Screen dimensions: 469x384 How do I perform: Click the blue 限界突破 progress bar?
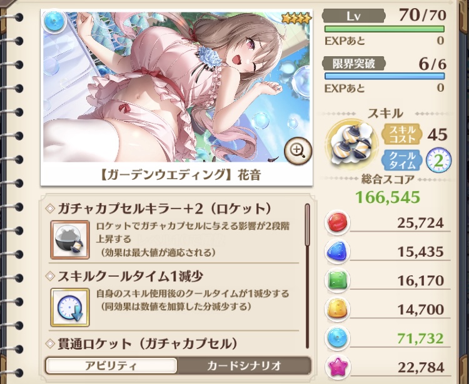pos(385,76)
